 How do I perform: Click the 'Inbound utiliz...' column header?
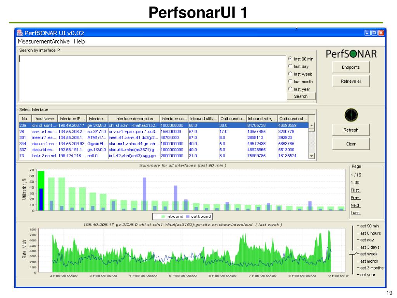[x=204, y=119]
